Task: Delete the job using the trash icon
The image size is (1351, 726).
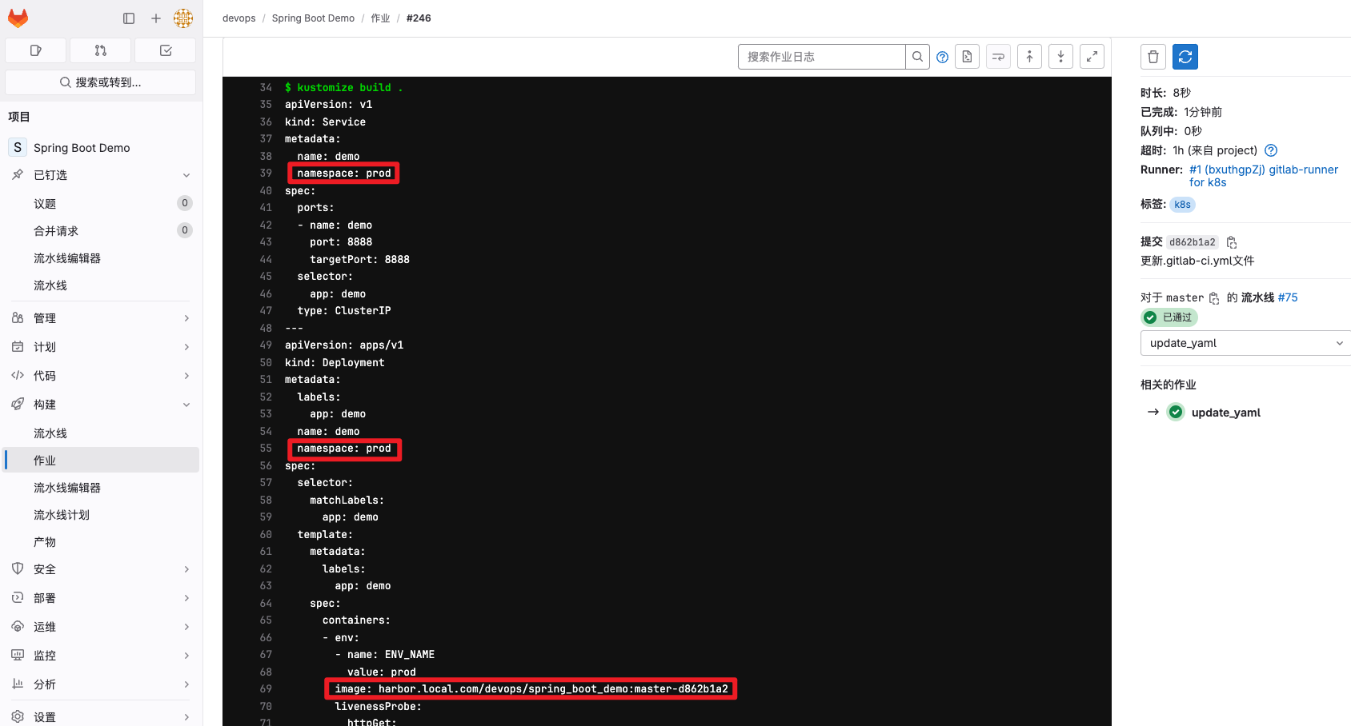Action: pyautogui.click(x=1153, y=56)
